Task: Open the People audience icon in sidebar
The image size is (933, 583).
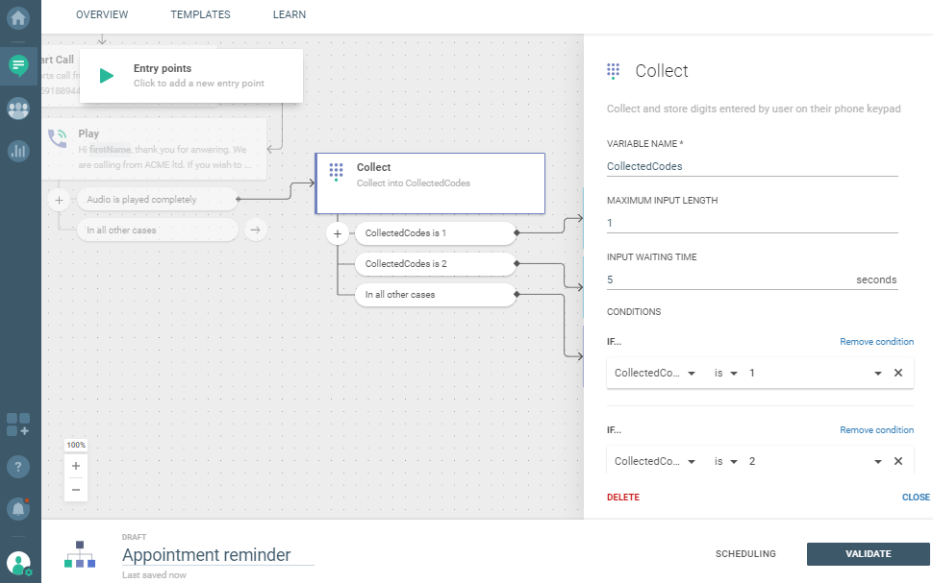Action: pyautogui.click(x=18, y=109)
